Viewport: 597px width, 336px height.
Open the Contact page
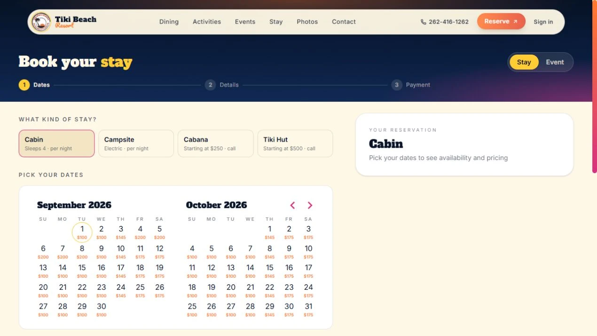point(344,22)
